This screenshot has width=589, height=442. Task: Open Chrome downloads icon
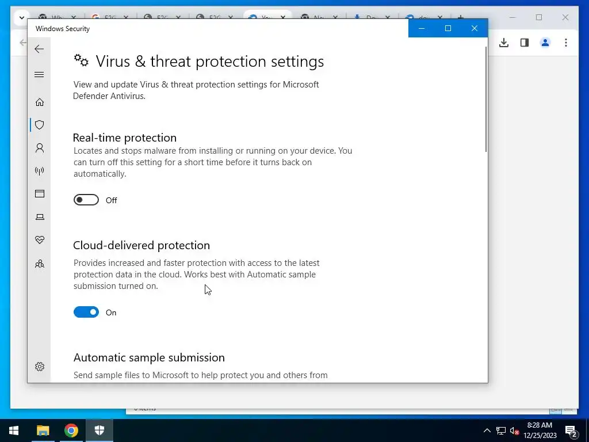point(504,43)
